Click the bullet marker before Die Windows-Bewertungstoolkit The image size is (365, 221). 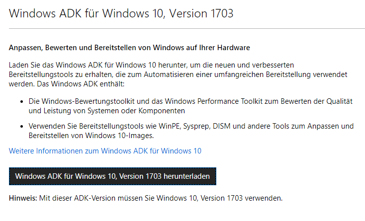click(22, 101)
